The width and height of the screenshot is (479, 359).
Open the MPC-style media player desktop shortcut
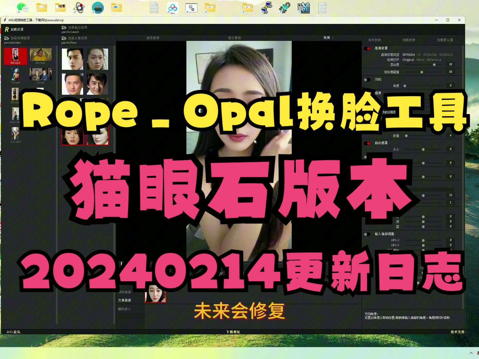tap(79, 7)
